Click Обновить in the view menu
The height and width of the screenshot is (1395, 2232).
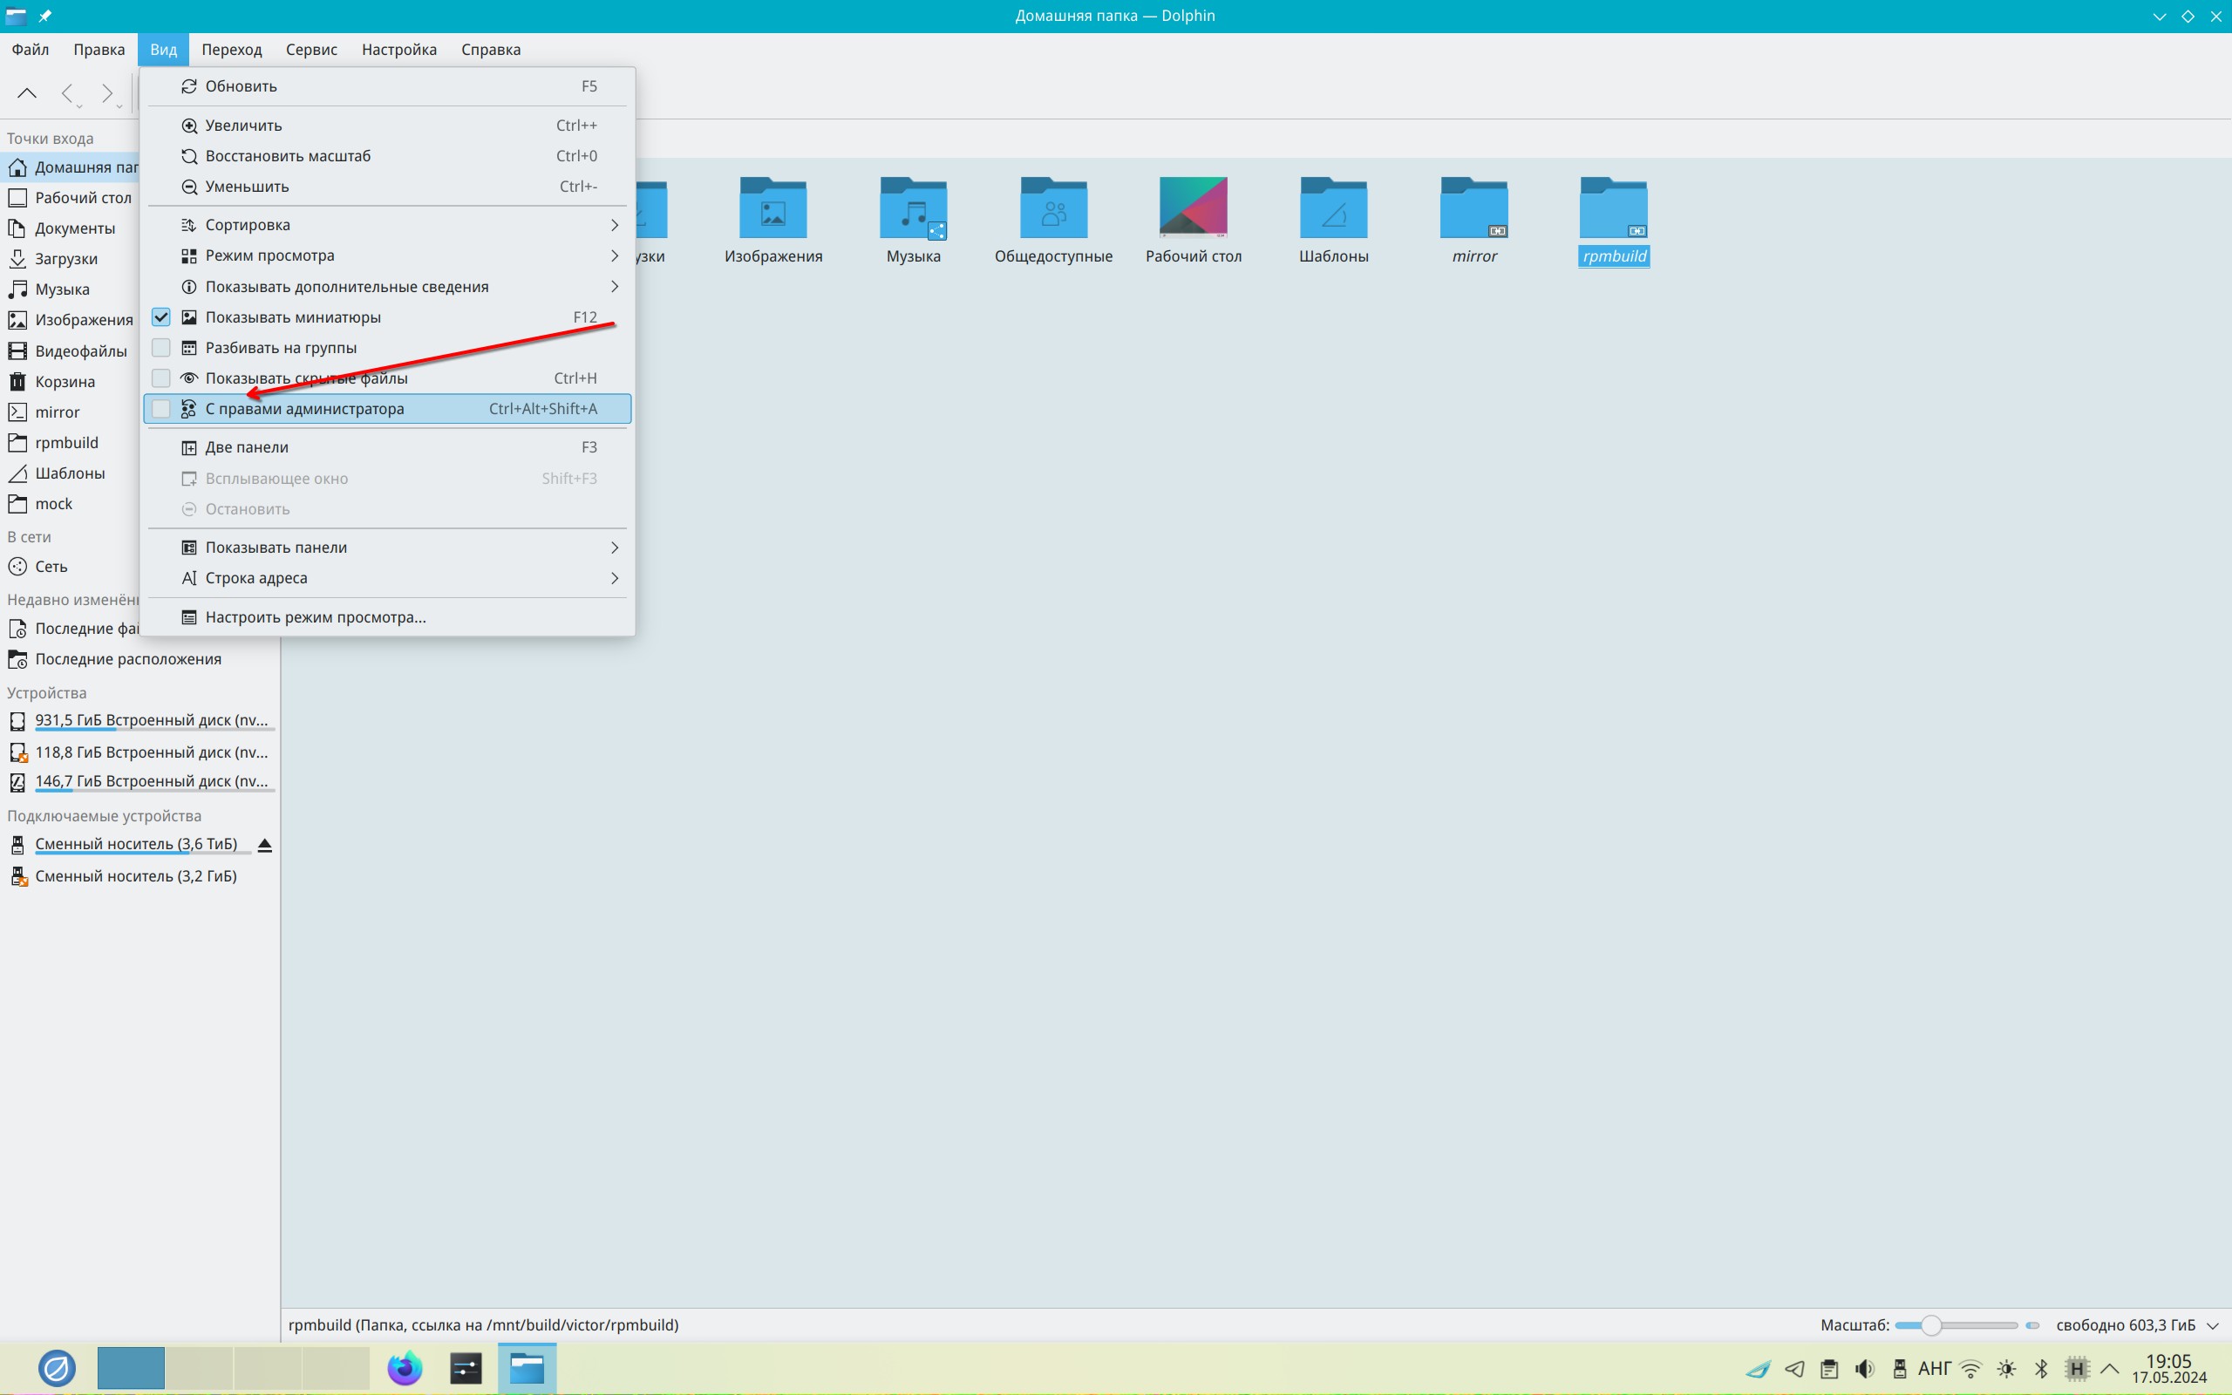241,85
